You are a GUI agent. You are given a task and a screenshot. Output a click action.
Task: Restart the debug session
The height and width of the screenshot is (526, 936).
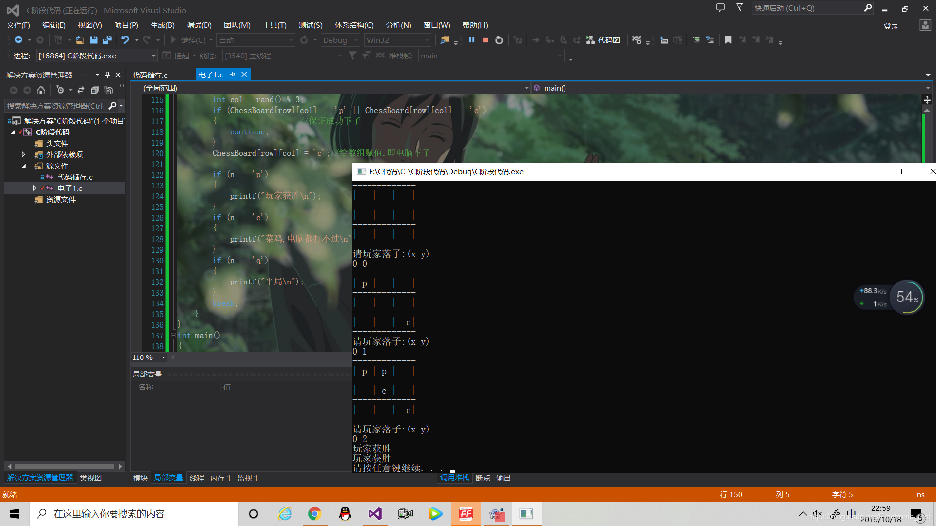[499, 40]
